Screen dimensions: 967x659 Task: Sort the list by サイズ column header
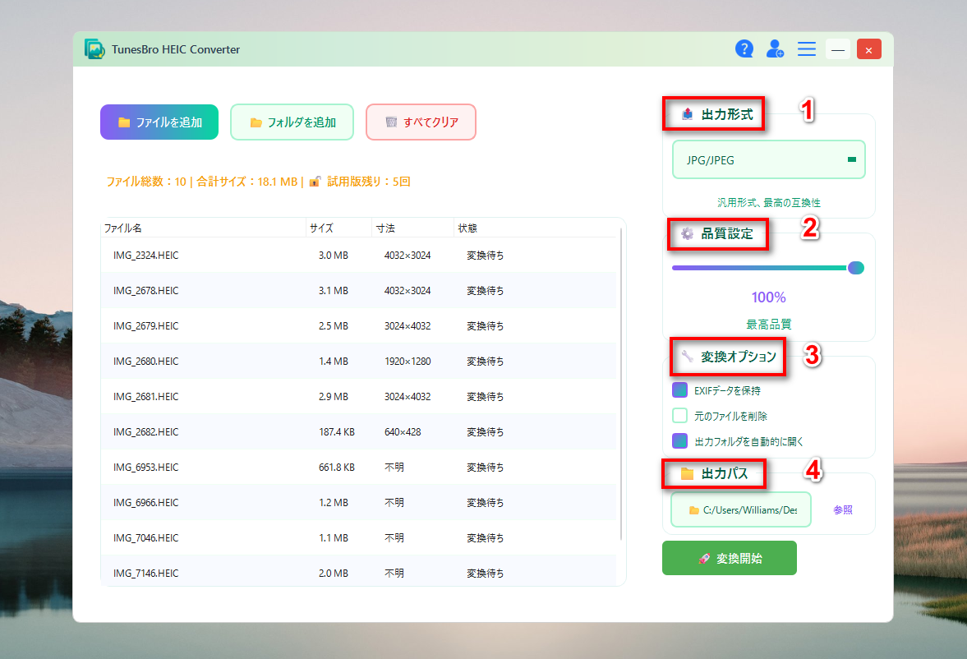320,228
